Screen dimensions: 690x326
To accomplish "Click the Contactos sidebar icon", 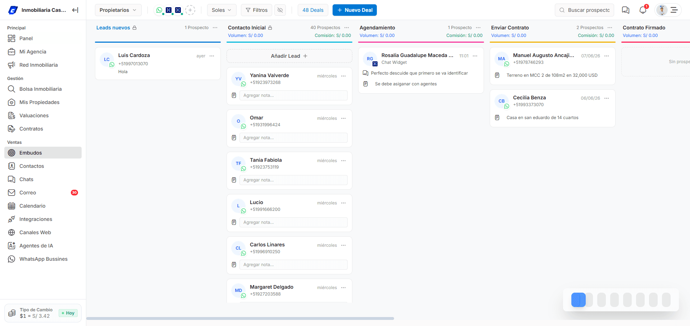I will (x=12, y=166).
